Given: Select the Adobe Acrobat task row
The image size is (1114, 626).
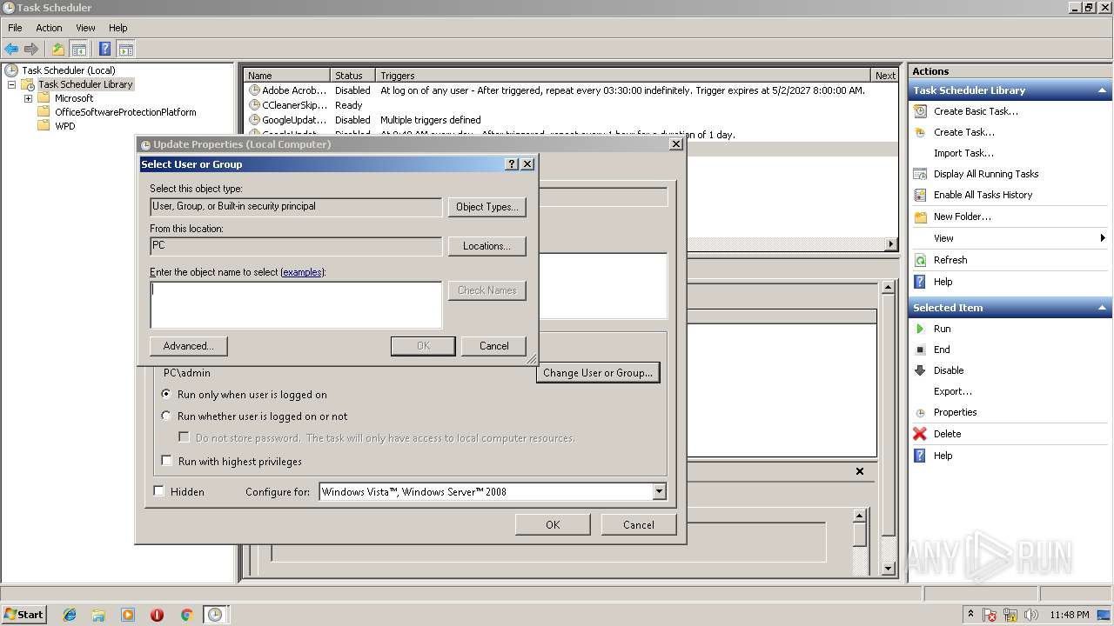Looking at the screenshot, I should [570, 90].
